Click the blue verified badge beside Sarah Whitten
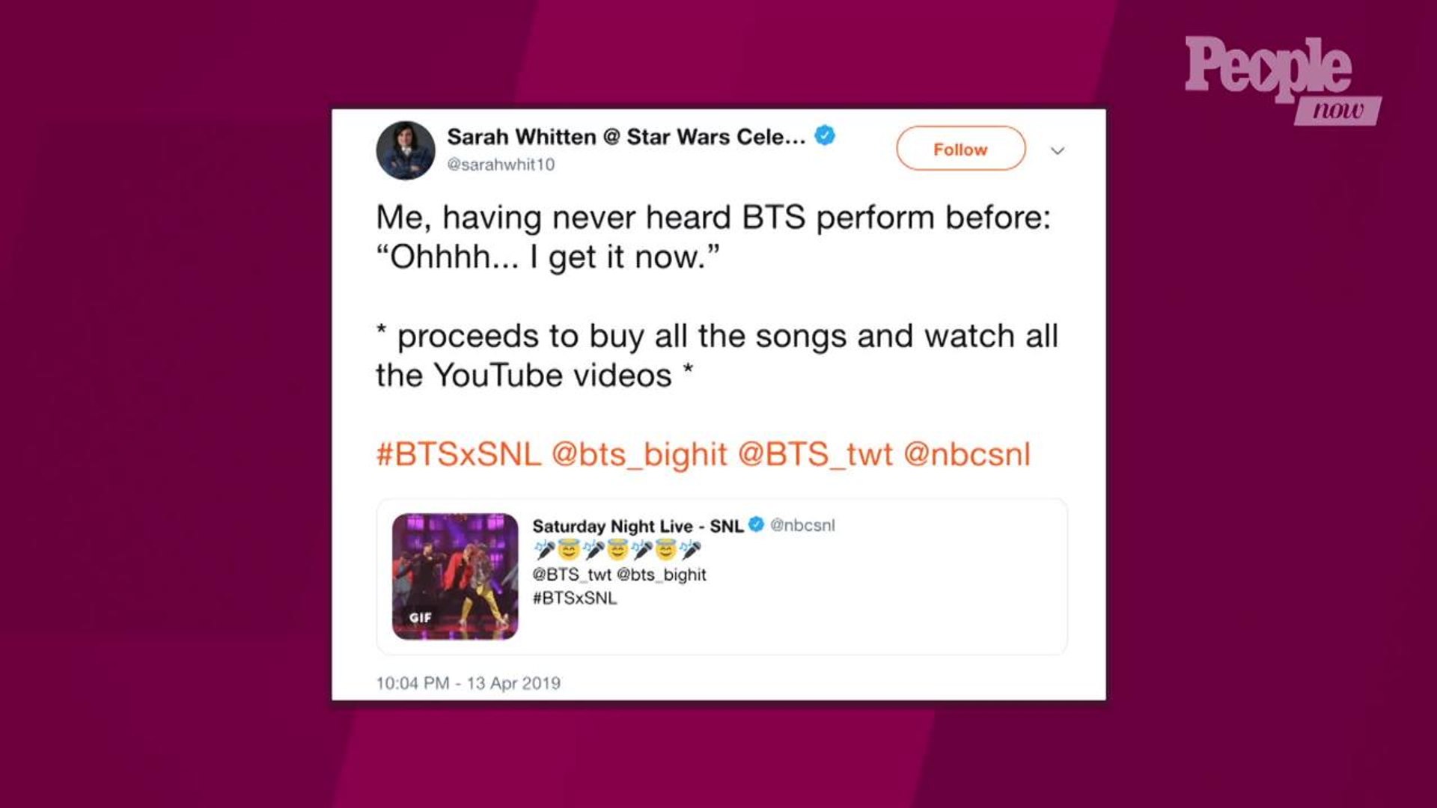Viewport: 1437px width, 808px height. coord(825,136)
